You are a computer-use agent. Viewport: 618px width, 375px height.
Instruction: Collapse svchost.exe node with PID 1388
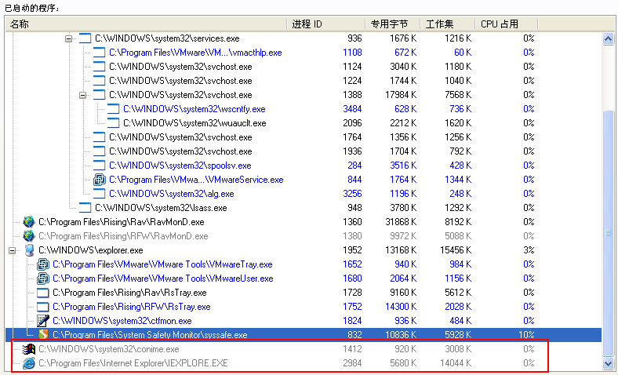point(83,95)
